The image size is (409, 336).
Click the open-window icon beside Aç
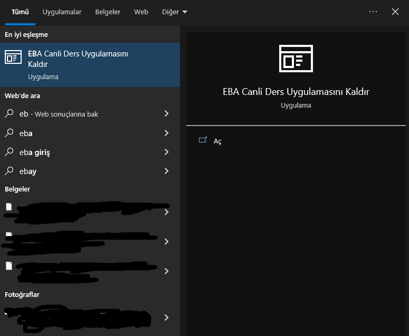(203, 140)
